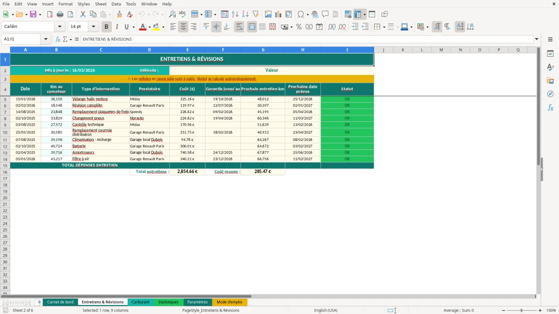
Task: Open the Function Wizard fx icon
Action: coord(58,40)
